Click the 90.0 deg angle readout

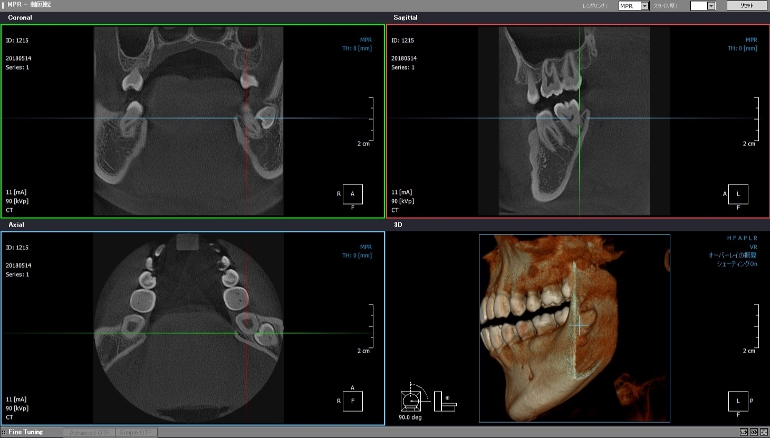pos(410,417)
